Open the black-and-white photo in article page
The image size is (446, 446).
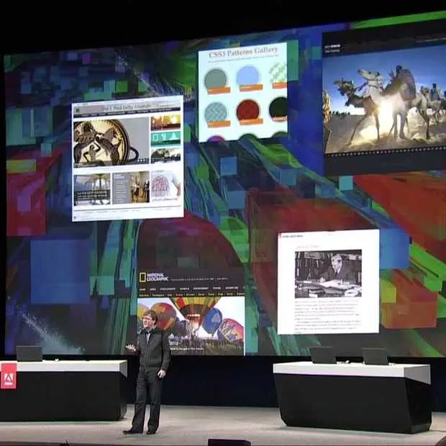pos(328,274)
